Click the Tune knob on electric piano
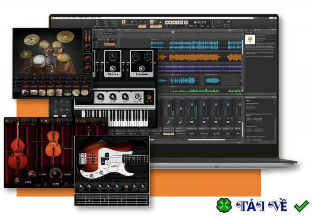Viewport: 312px width, 216px height. [x=101, y=97]
